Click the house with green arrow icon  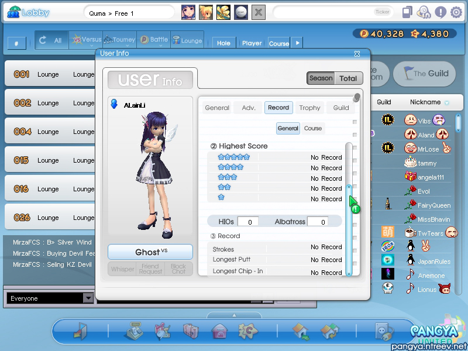tap(301, 332)
